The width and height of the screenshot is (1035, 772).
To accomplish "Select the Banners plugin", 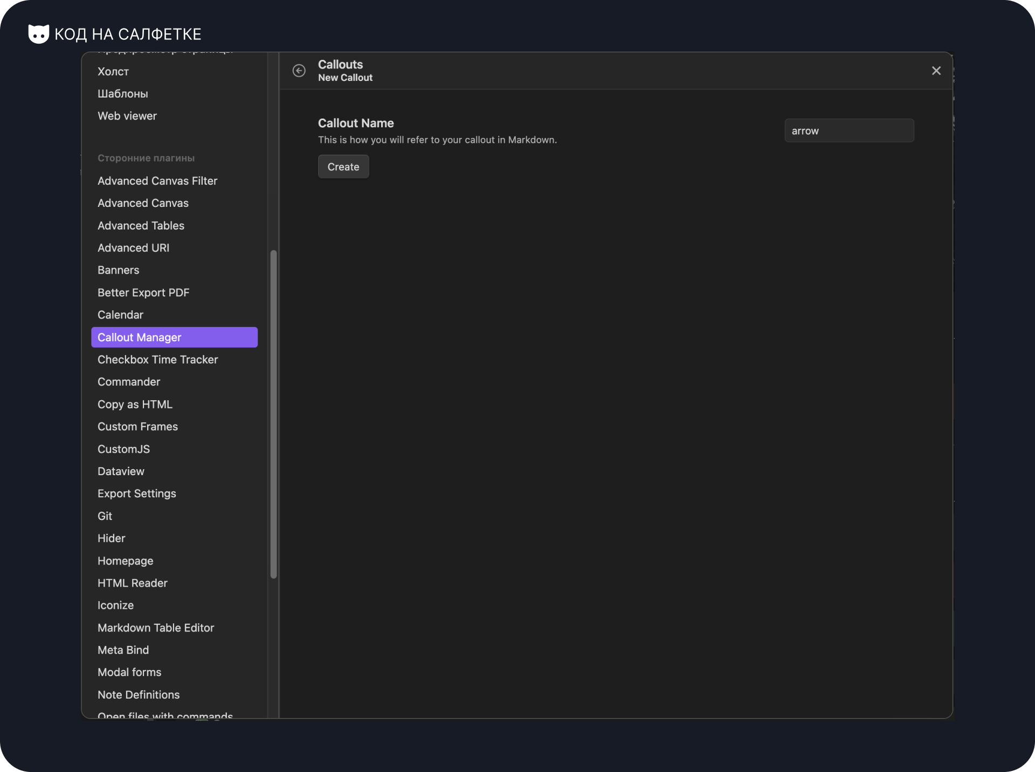I will click(x=118, y=270).
